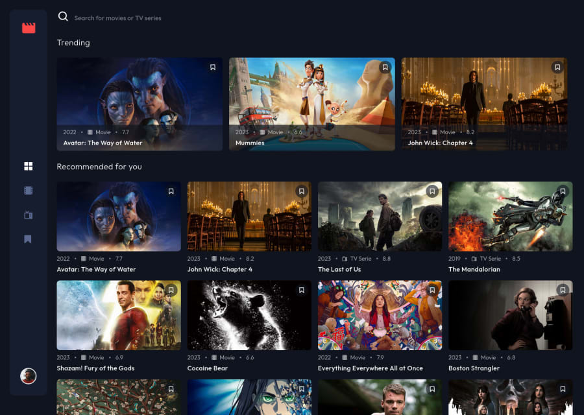
Task: Open the Boston Strangler thumbnail
Action: coord(511,315)
